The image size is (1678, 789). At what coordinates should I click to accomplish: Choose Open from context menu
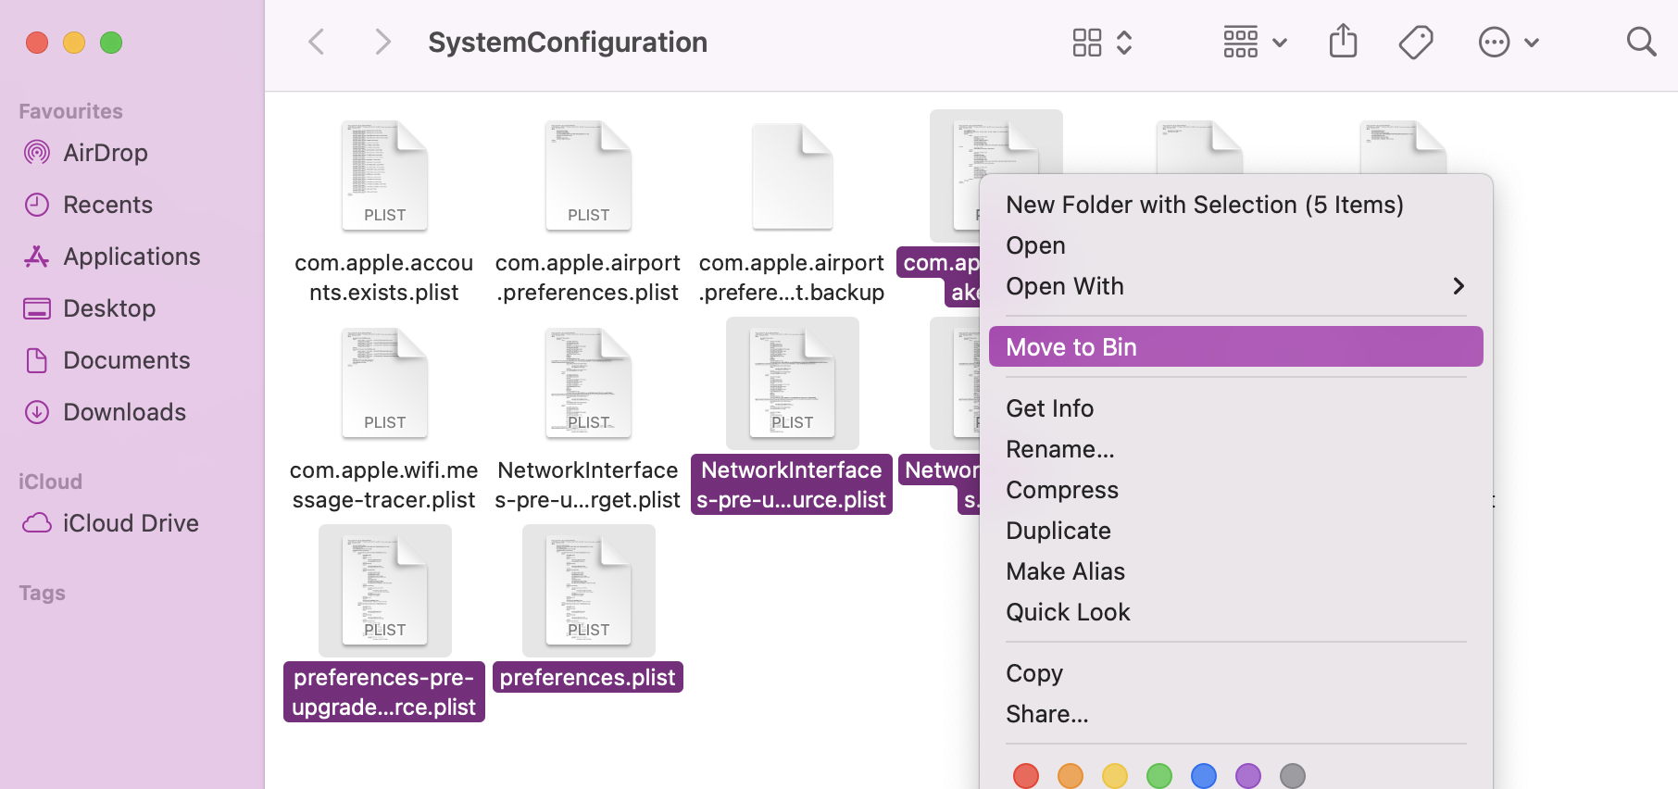[x=1235, y=245]
